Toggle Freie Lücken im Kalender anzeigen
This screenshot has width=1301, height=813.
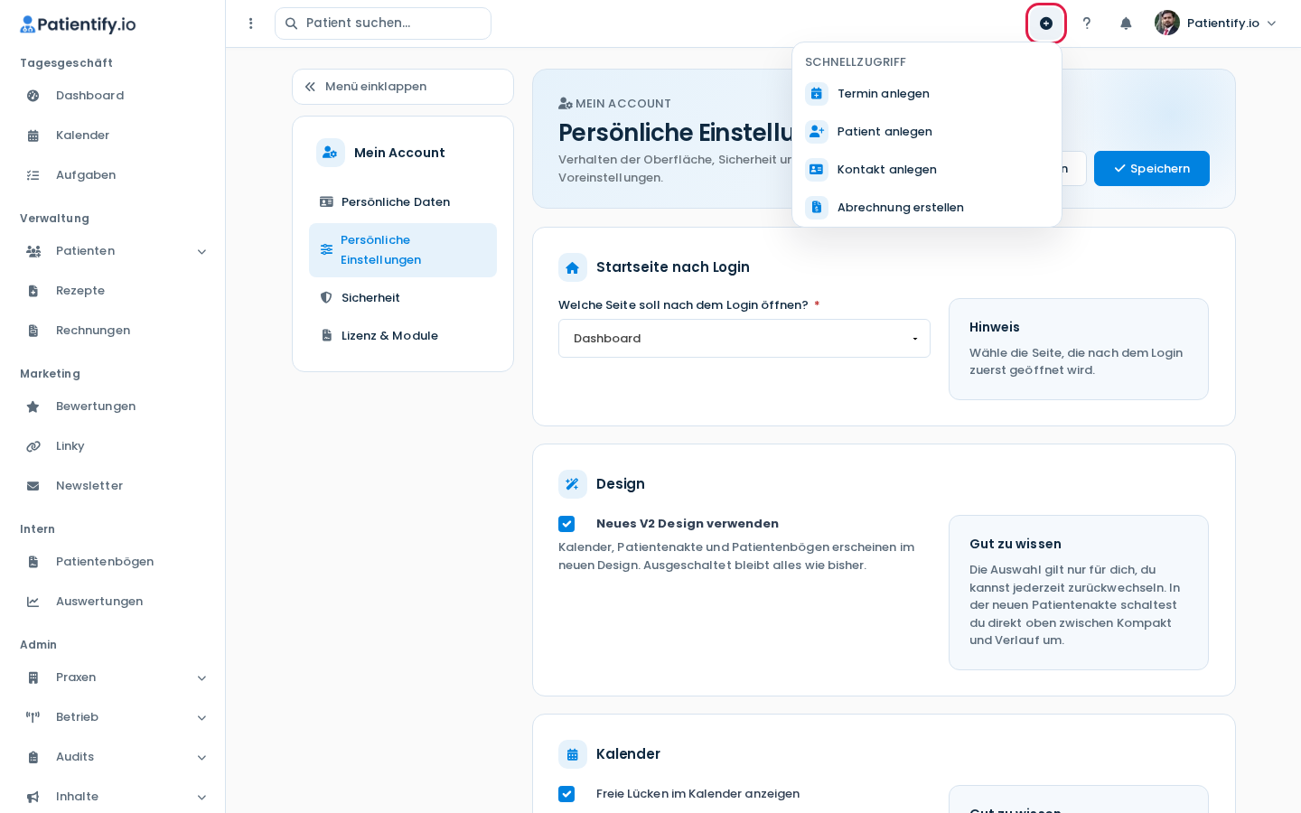point(566,794)
